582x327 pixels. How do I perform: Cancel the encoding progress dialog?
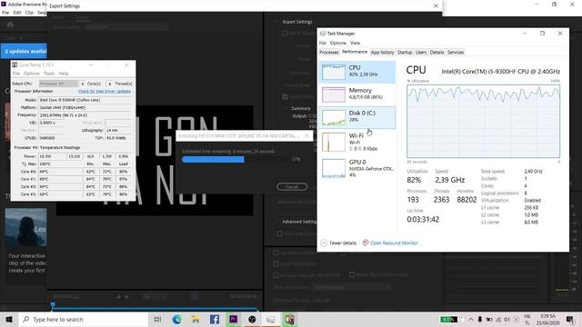(x=292, y=186)
